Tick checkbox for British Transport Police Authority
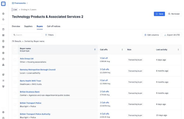The width and height of the screenshot is (184, 119). pyautogui.click(x=15, y=115)
